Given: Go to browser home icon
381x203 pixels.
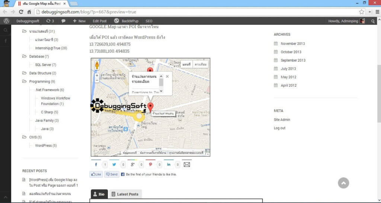Looking at the screenshot, I should point(29,12).
